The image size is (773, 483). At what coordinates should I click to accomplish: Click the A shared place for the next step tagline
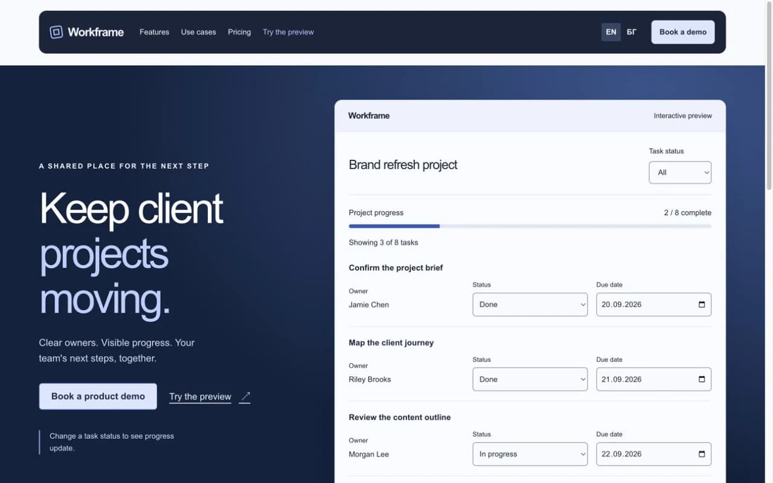click(124, 166)
